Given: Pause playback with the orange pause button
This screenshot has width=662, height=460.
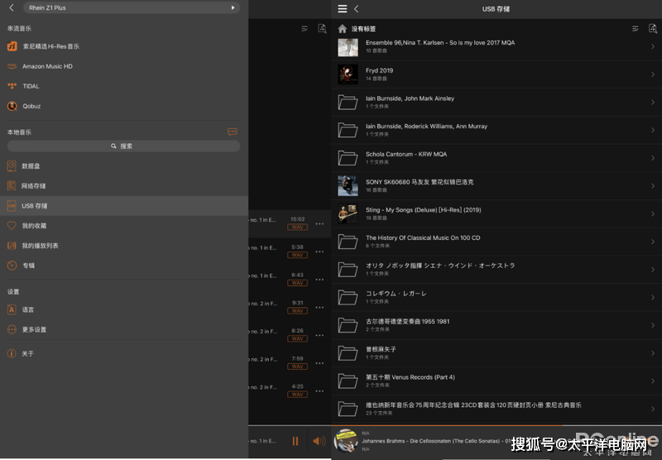Looking at the screenshot, I should click(295, 441).
